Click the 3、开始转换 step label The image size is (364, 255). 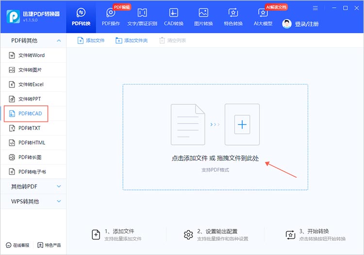coord(314,231)
